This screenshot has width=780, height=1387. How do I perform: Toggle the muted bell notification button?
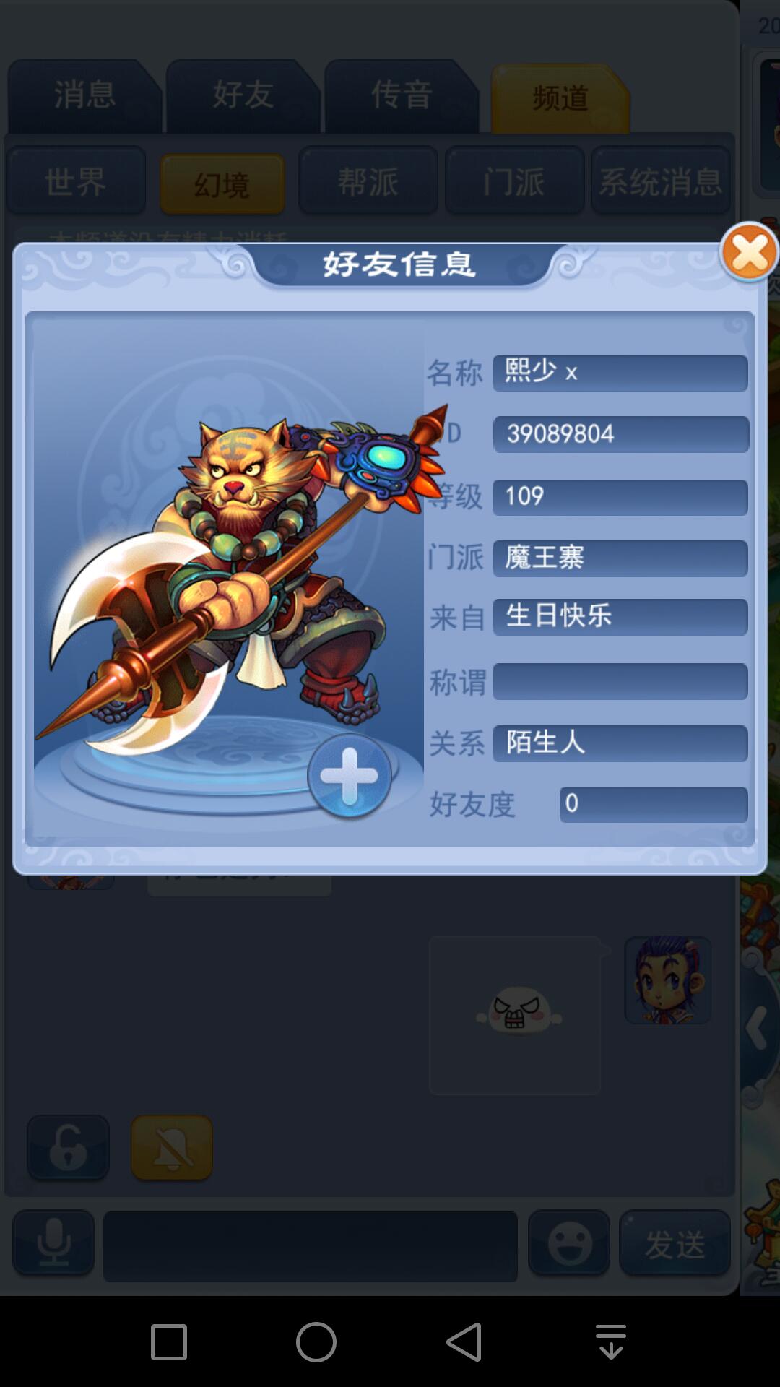(x=172, y=1147)
